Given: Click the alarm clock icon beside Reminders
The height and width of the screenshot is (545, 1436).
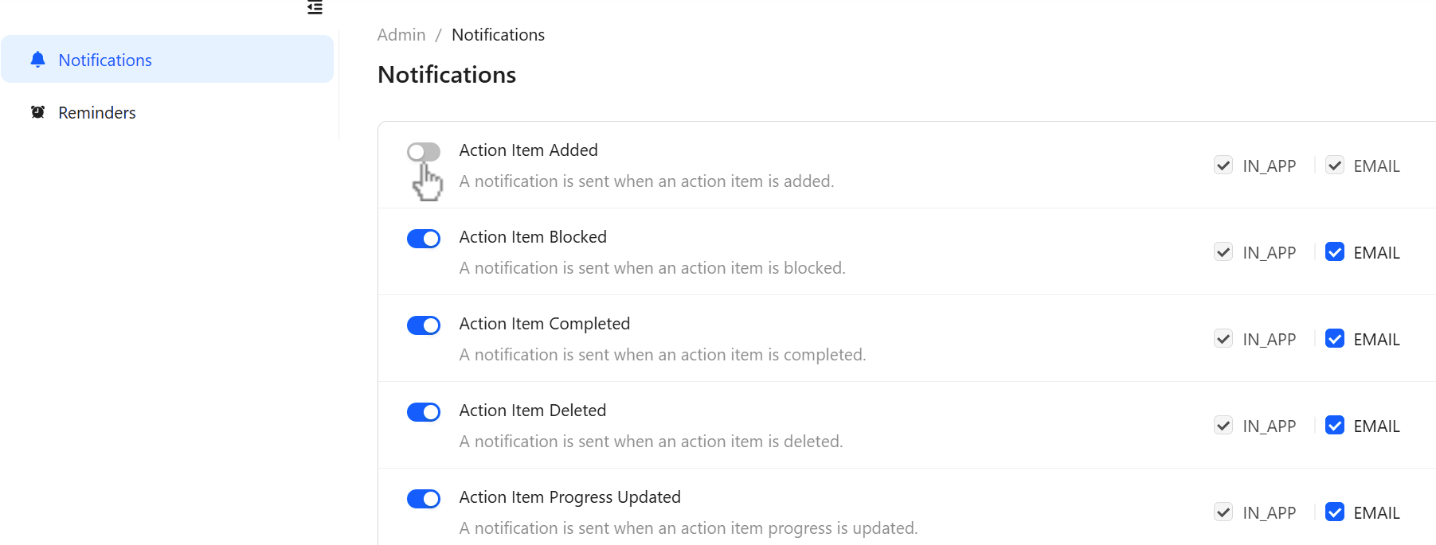Looking at the screenshot, I should [x=37, y=111].
